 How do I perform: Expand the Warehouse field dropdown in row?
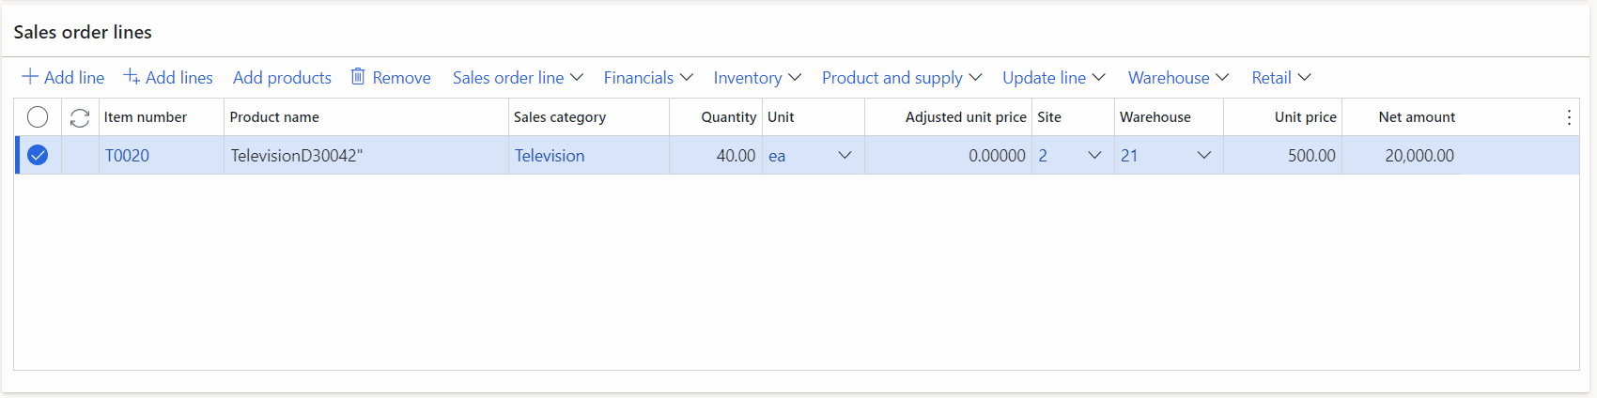[x=1203, y=156]
